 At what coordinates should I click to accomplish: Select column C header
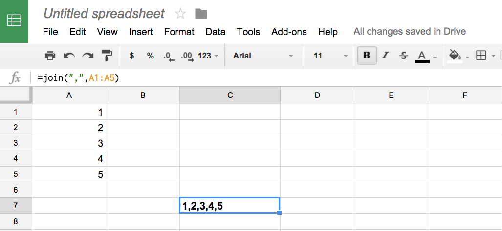point(230,95)
